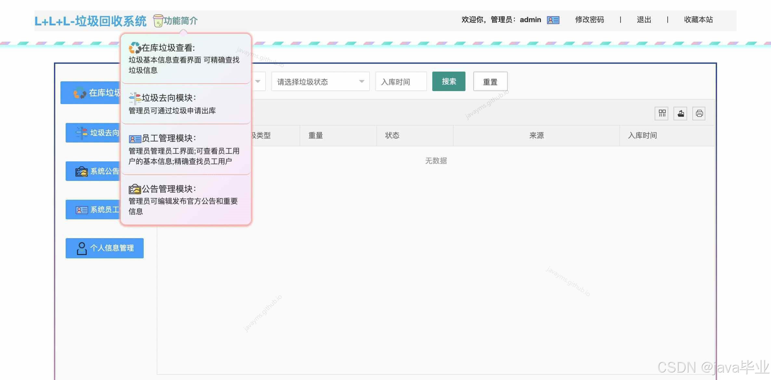Click the cup icon beside 功能简介
This screenshot has height=380, width=771.
158,21
